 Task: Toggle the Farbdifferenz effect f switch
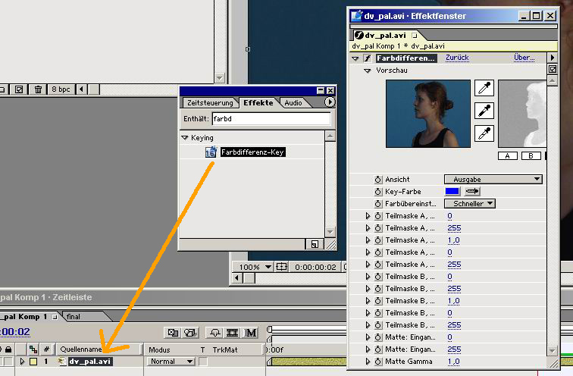(x=368, y=58)
